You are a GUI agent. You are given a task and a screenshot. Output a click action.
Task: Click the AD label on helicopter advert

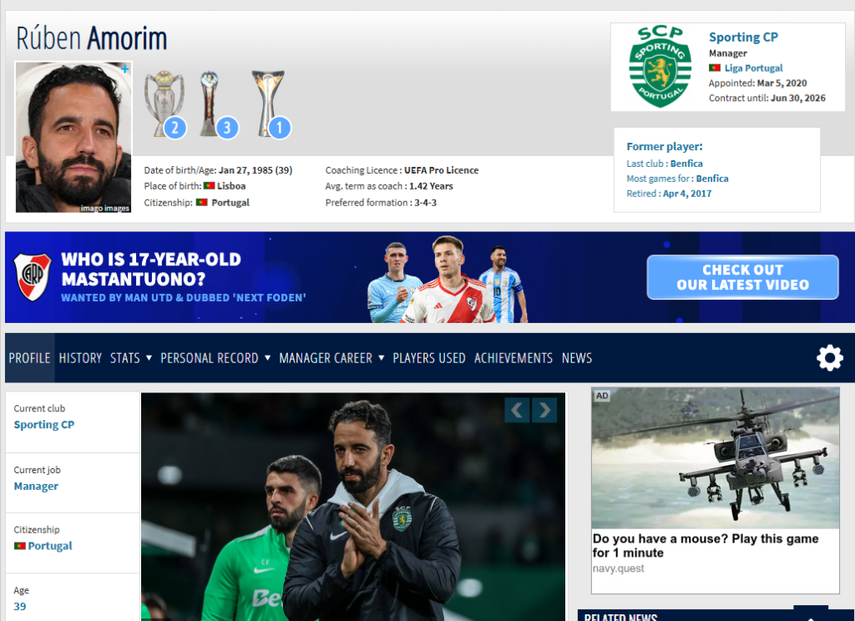coord(602,396)
